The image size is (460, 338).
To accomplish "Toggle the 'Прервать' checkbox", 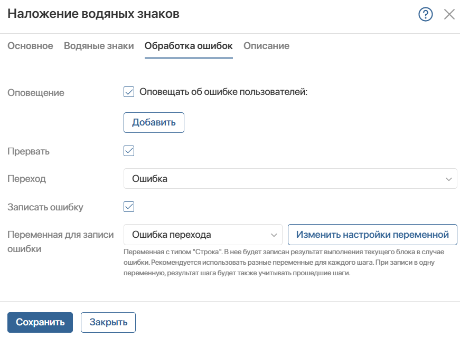I will 129,151.
